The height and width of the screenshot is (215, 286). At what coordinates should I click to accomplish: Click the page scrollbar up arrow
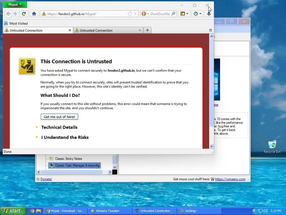pyautogui.click(x=211, y=36)
